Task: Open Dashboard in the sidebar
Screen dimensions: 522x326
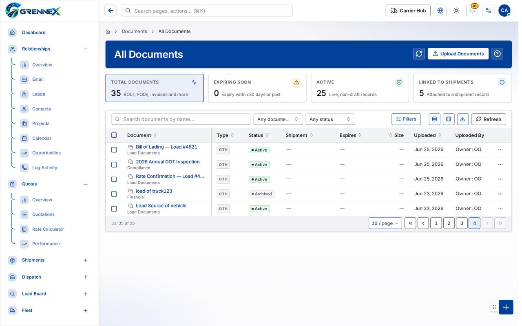Action: (x=34, y=33)
